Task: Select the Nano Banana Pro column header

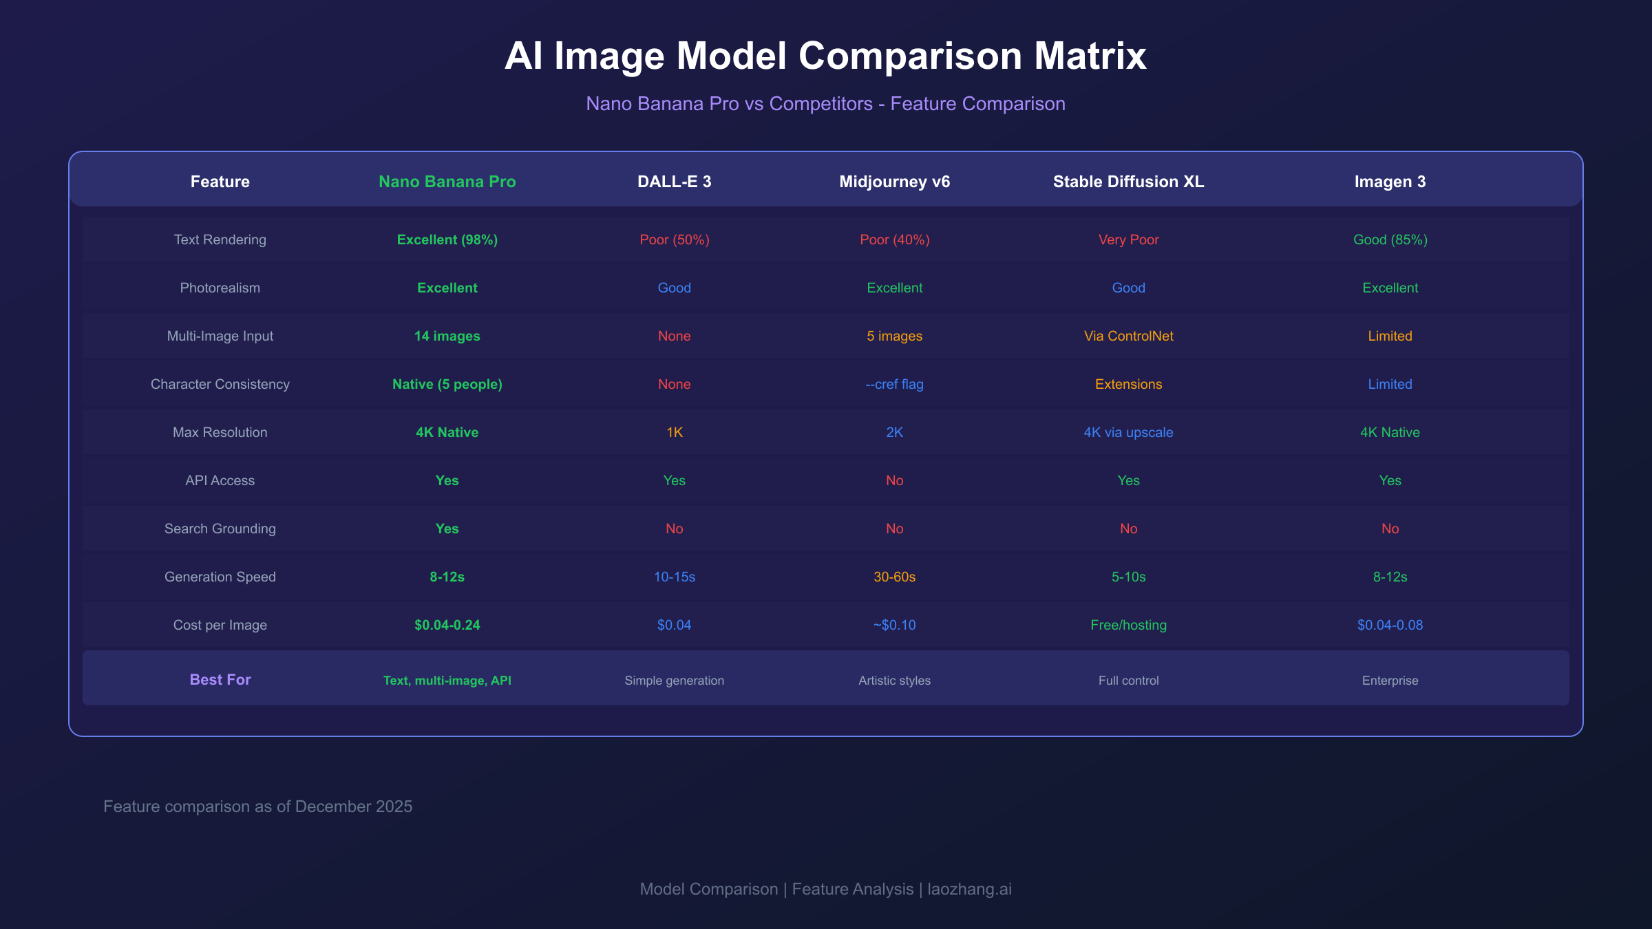Action: [x=447, y=181]
